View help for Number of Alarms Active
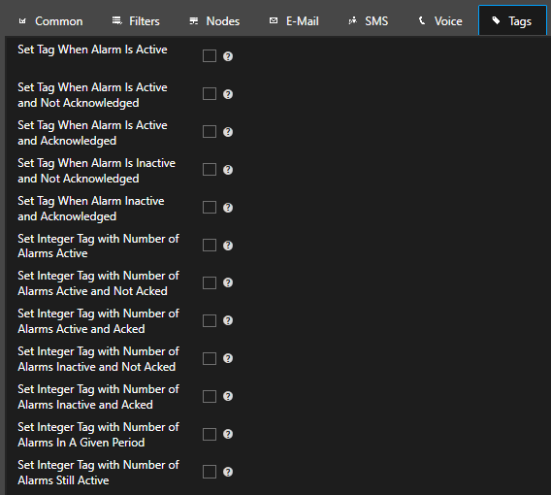This screenshot has height=495, width=551. (228, 246)
